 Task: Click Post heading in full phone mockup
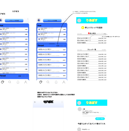coord(39,25)
